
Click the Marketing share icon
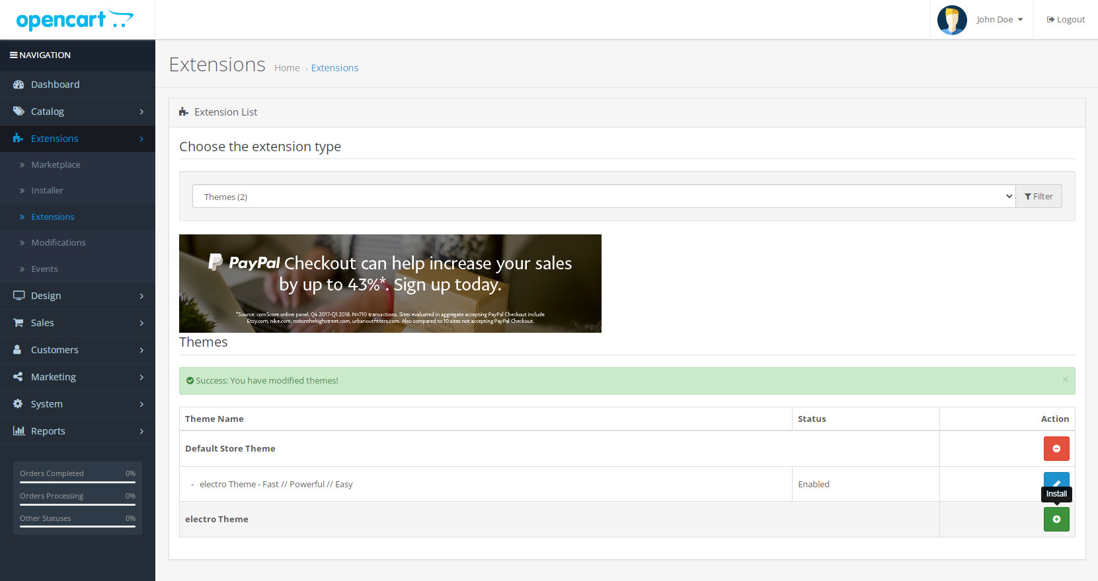(18, 377)
